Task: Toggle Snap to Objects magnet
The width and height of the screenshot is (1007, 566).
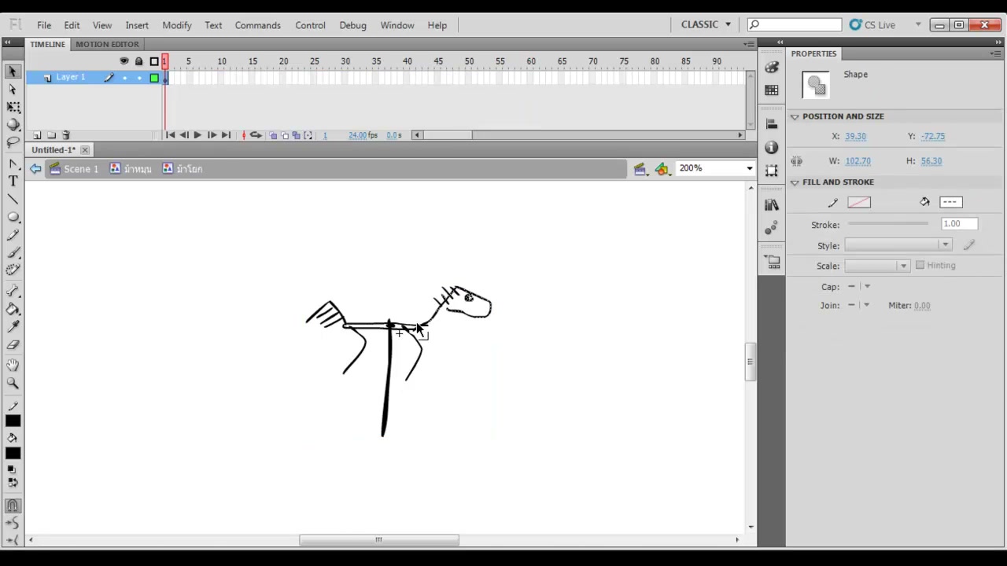Action: point(13,506)
